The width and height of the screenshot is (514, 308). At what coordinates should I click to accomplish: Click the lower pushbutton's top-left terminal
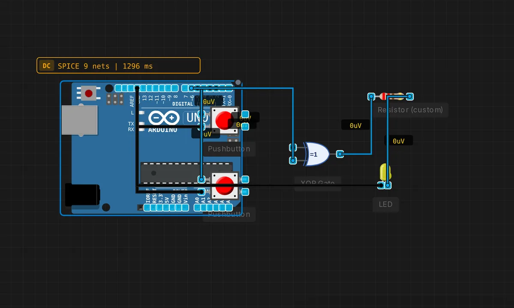point(201,179)
